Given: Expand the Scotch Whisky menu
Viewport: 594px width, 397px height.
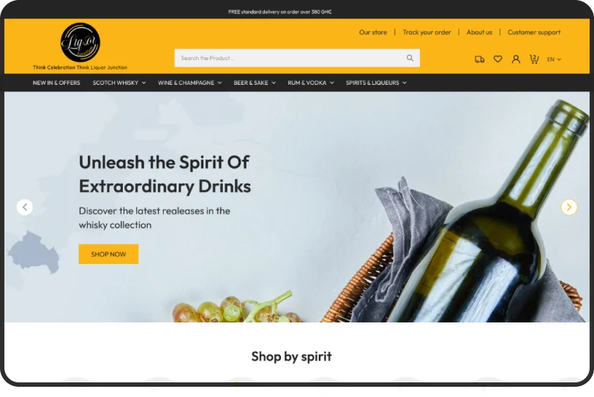Looking at the screenshot, I should pyautogui.click(x=119, y=83).
